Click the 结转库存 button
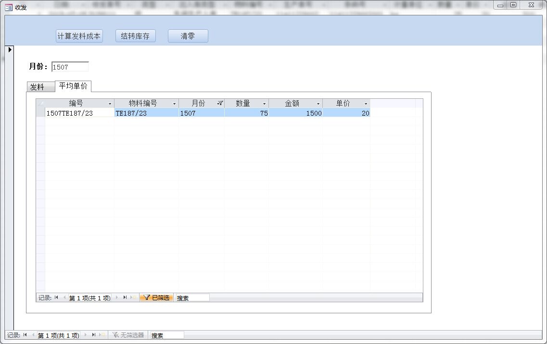 135,36
